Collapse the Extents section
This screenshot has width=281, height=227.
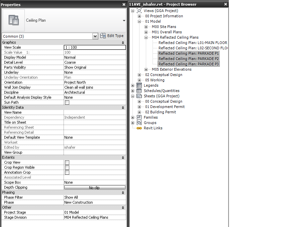pyautogui.click(x=123, y=158)
